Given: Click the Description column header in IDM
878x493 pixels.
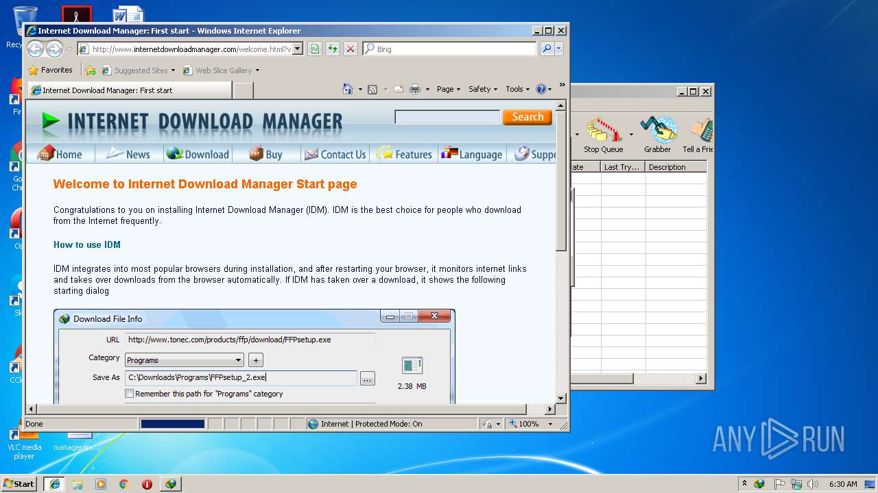Looking at the screenshot, I should [676, 167].
